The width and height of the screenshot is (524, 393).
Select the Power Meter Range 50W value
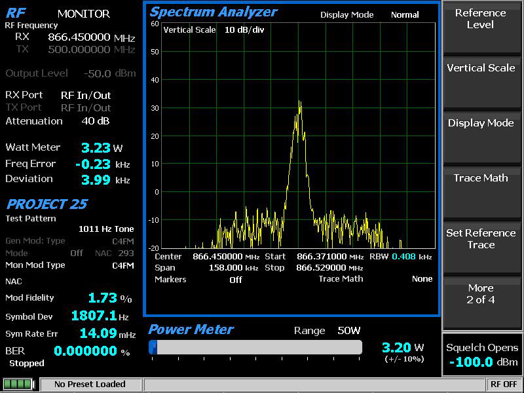(348, 331)
